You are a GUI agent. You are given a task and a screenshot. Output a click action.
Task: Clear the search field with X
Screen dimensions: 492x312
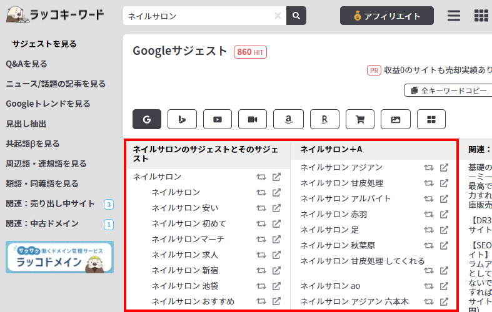(278, 16)
